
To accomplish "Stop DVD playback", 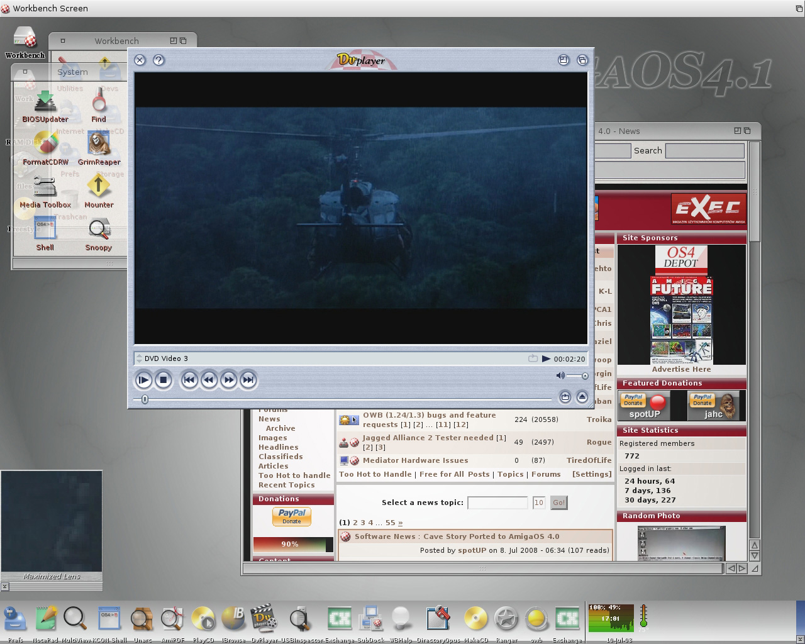I will pyautogui.click(x=163, y=380).
